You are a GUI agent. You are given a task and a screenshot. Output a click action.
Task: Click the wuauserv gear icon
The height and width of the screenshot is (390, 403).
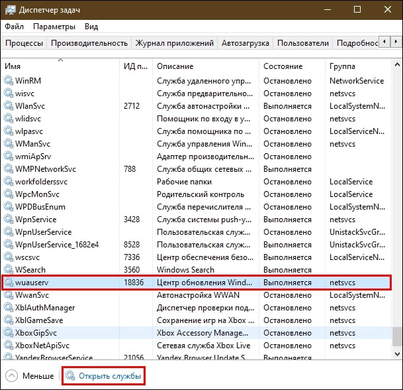click(x=9, y=283)
